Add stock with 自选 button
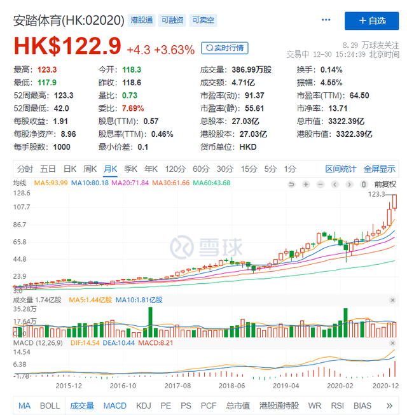The width and height of the screenshot is (407, 415). tap(371, 20)
